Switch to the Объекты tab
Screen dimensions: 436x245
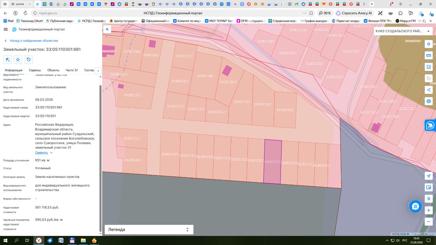[53, 70]
